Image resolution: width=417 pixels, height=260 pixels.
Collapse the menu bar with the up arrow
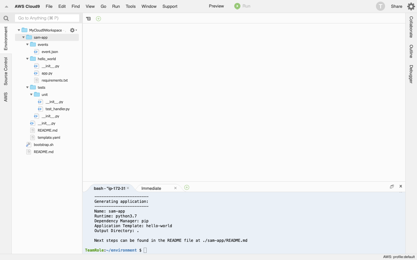coord(7,6)
